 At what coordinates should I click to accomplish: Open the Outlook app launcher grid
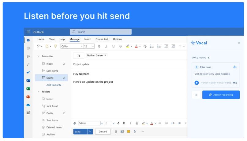(28, 32)
